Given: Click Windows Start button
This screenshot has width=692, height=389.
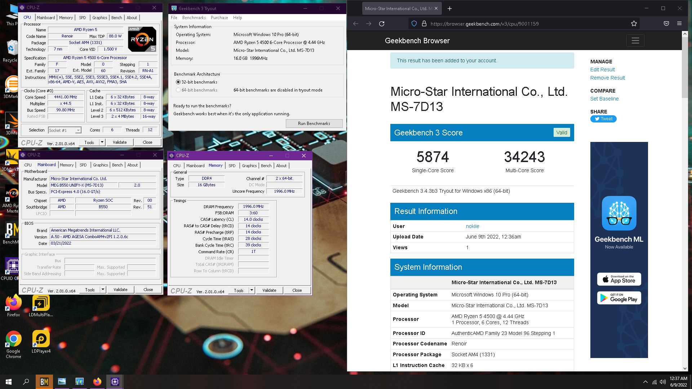Looking at the screenshot, I should point(9,382).
